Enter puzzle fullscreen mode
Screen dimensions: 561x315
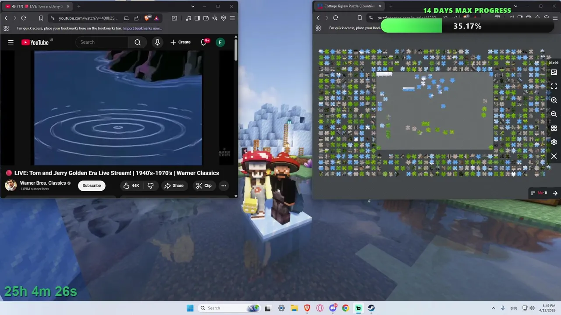(x=554, y=86)
